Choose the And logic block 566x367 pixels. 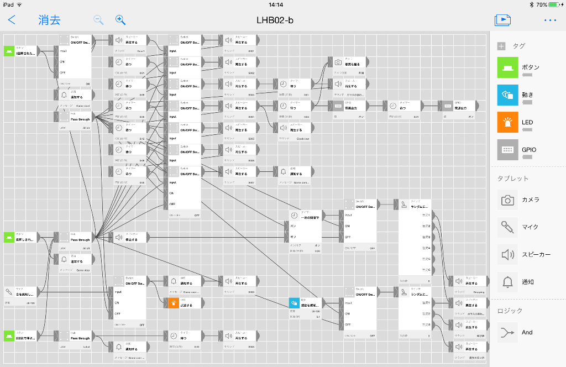pos(507,332)
